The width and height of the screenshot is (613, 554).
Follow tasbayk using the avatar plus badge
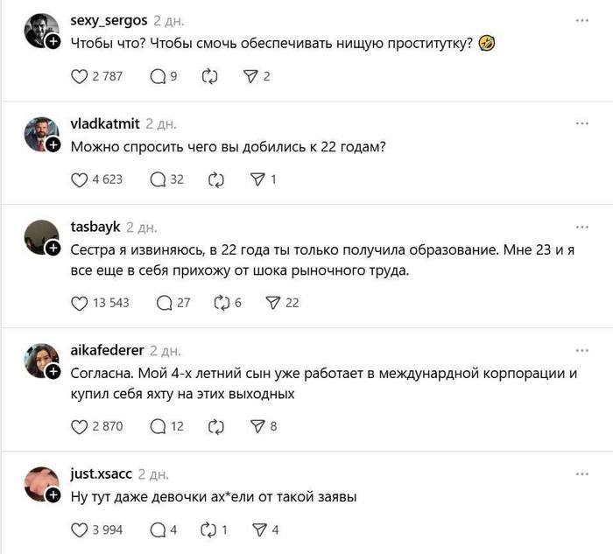click(53, 249)
